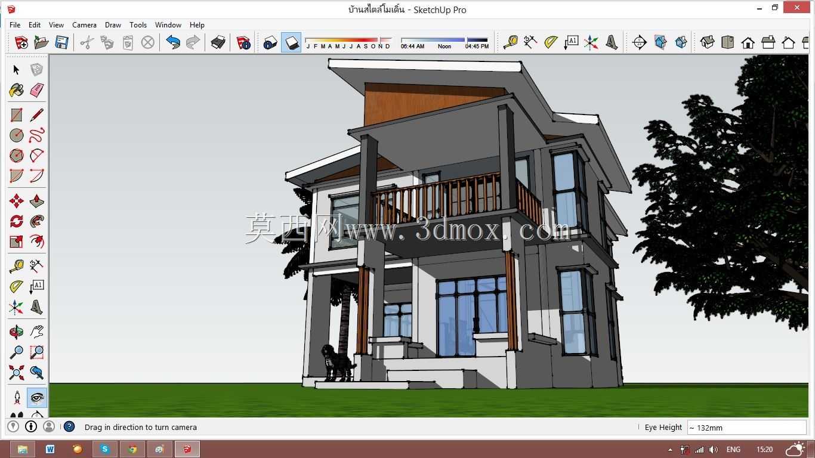Image resolution: width=815 pixels, height=458 pixels.
Task: Activate the Pan hand tool
Action: [37, 332]
